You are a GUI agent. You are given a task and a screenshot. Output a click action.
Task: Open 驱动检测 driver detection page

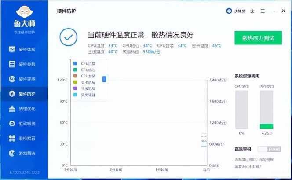22,124
